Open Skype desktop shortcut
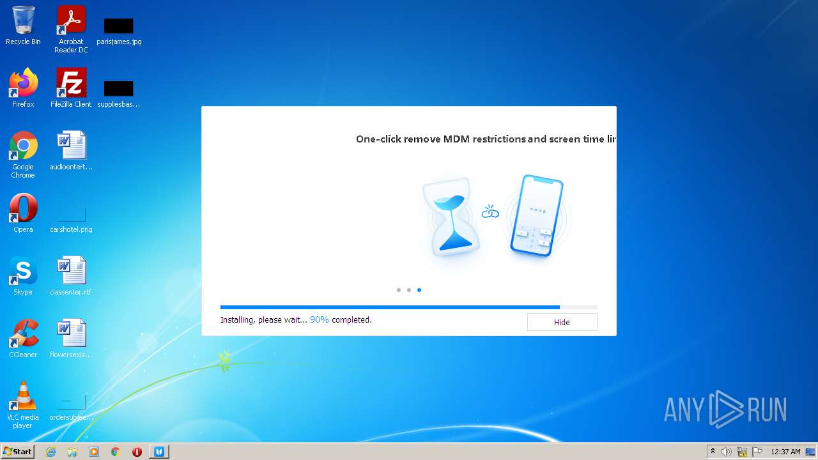 23,276
